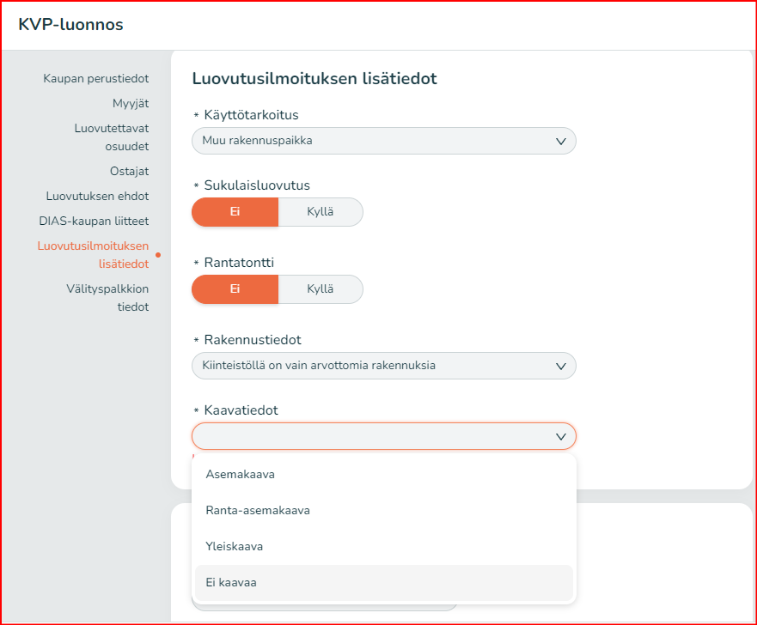Image resolution: width=757 pixels, height=625 pixels.
Task: Navigate to the Myyjät section
Action: (x=129, y=102)
